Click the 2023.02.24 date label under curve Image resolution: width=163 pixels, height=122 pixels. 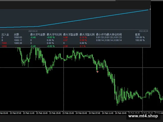click(x=144, y=31)
